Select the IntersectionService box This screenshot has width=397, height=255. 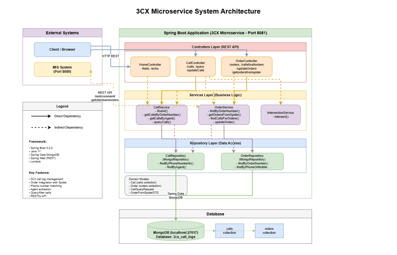click(x=280, y=115)
